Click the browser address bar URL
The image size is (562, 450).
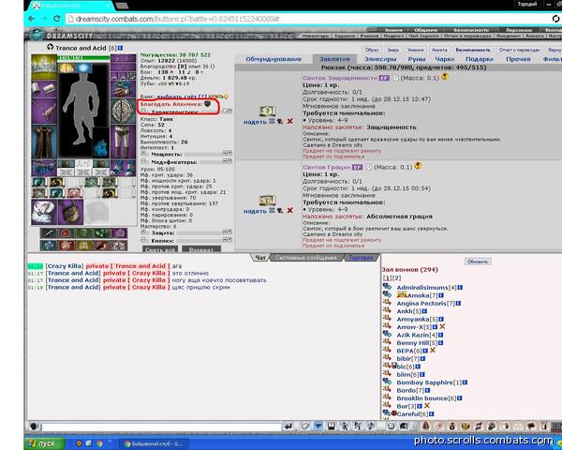177,19
